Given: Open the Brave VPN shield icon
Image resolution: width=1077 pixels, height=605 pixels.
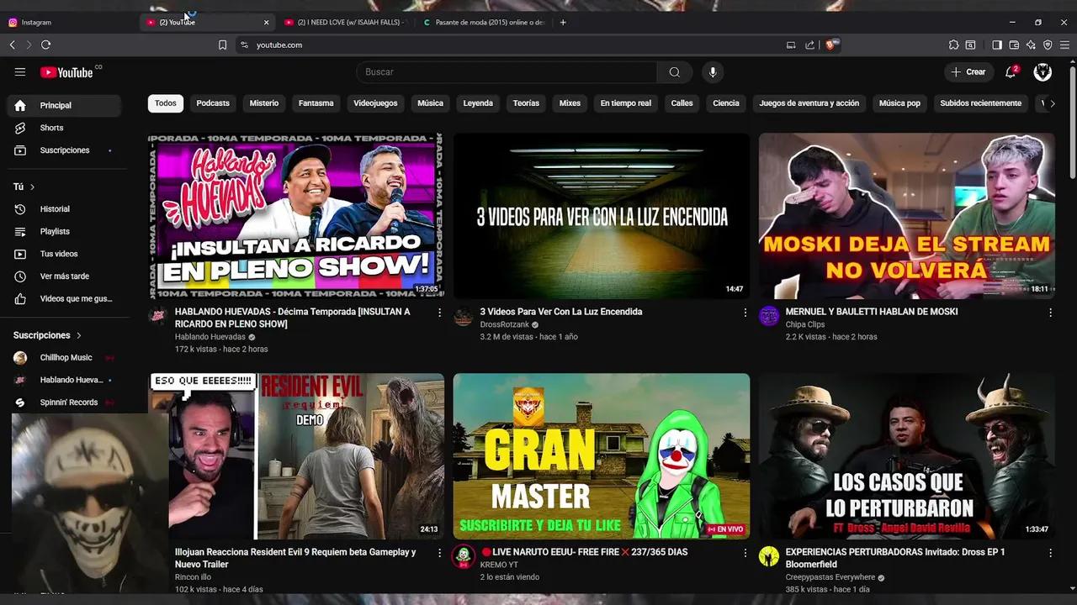Looking at the screenshot, I should pos(1048,45).
